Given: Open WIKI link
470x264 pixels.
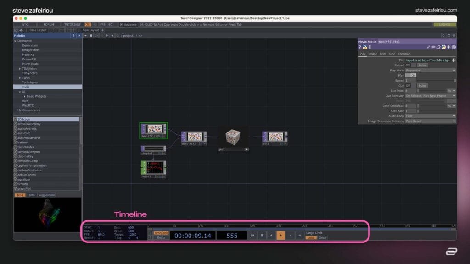Looking at the screenshot, I should coord(25,25).
